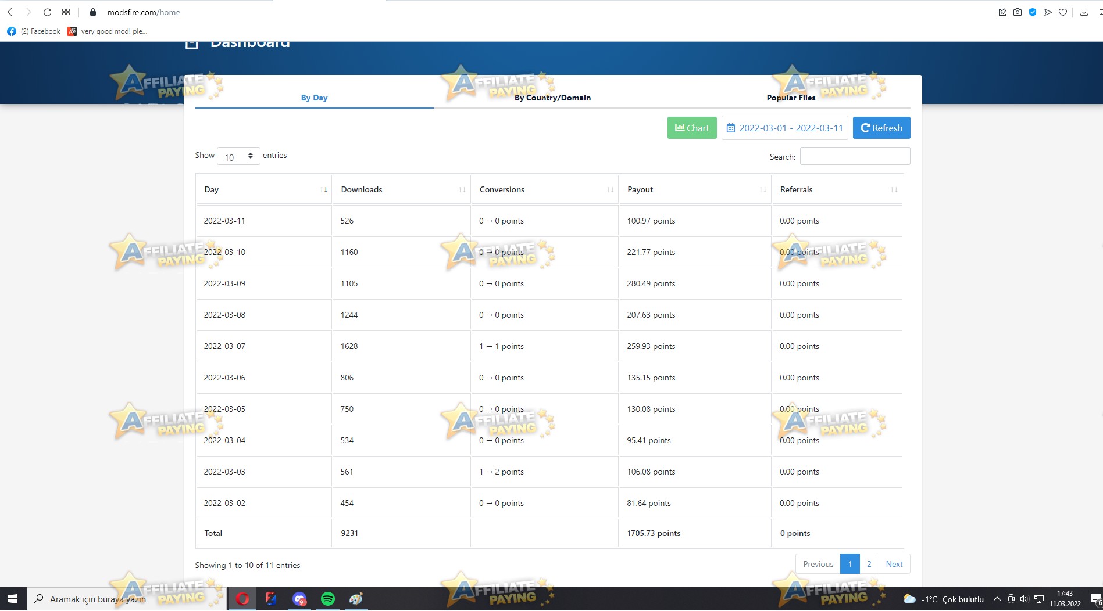Open My Flow with the arrow icon
Image resolution: width=1103 pixels, height=611 pixels.
tap(1048, 12)
